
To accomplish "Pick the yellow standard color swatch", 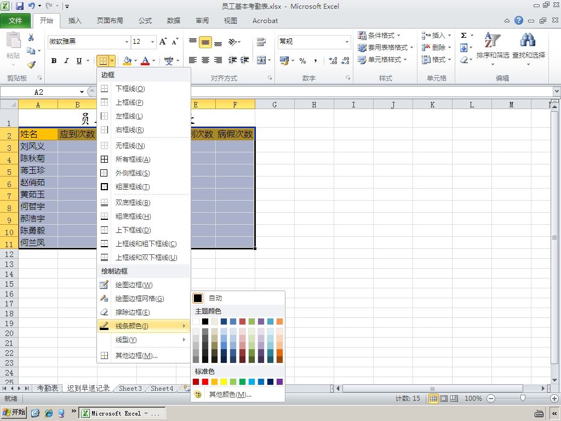I will click(x=224, y=382).
